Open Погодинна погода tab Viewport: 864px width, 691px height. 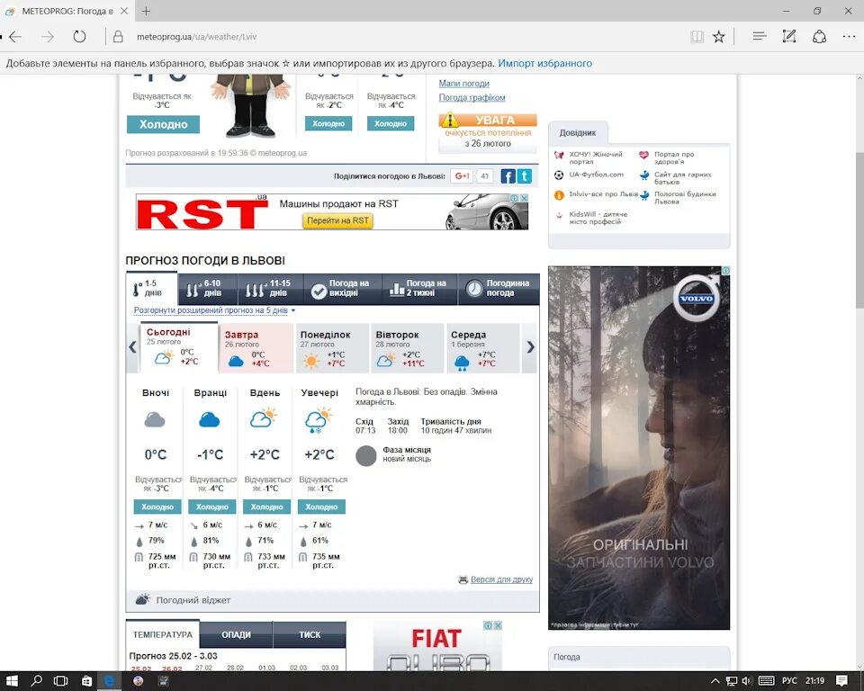[x=499, y=288]
